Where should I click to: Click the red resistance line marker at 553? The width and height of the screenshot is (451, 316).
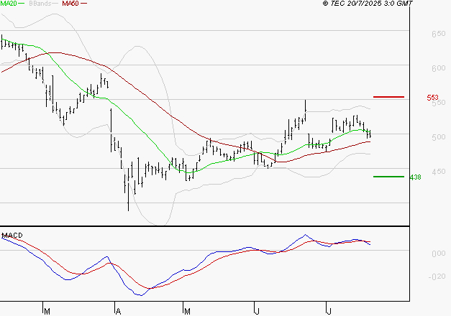coord(388,97)
